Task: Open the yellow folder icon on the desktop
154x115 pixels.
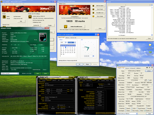Action: pyautogui.click(x=150, y=45)
